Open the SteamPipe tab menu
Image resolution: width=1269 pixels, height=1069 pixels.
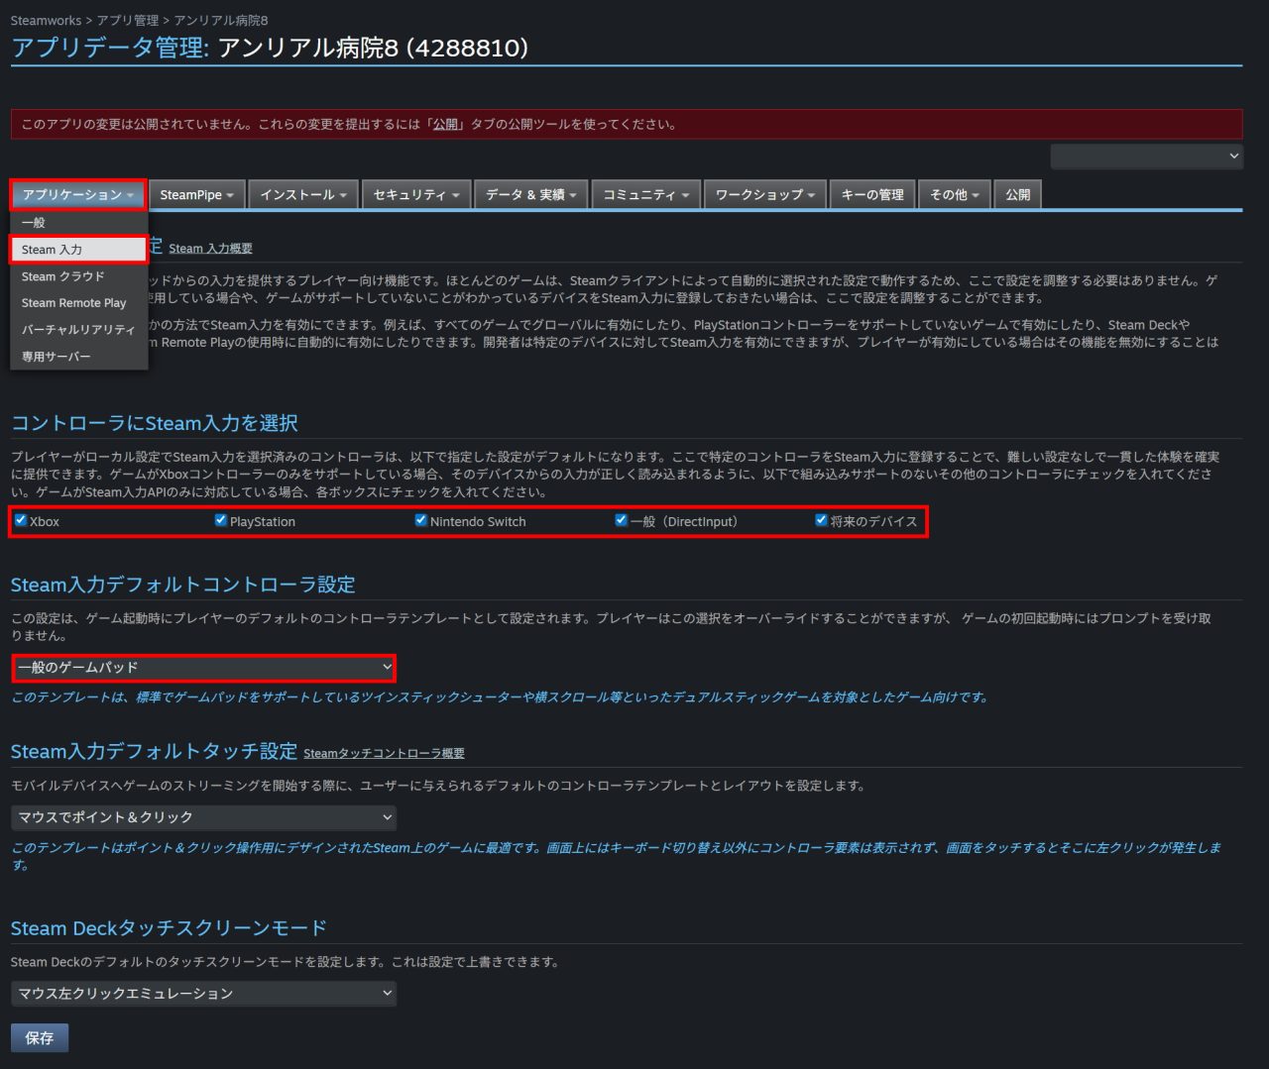coord(196,195)
